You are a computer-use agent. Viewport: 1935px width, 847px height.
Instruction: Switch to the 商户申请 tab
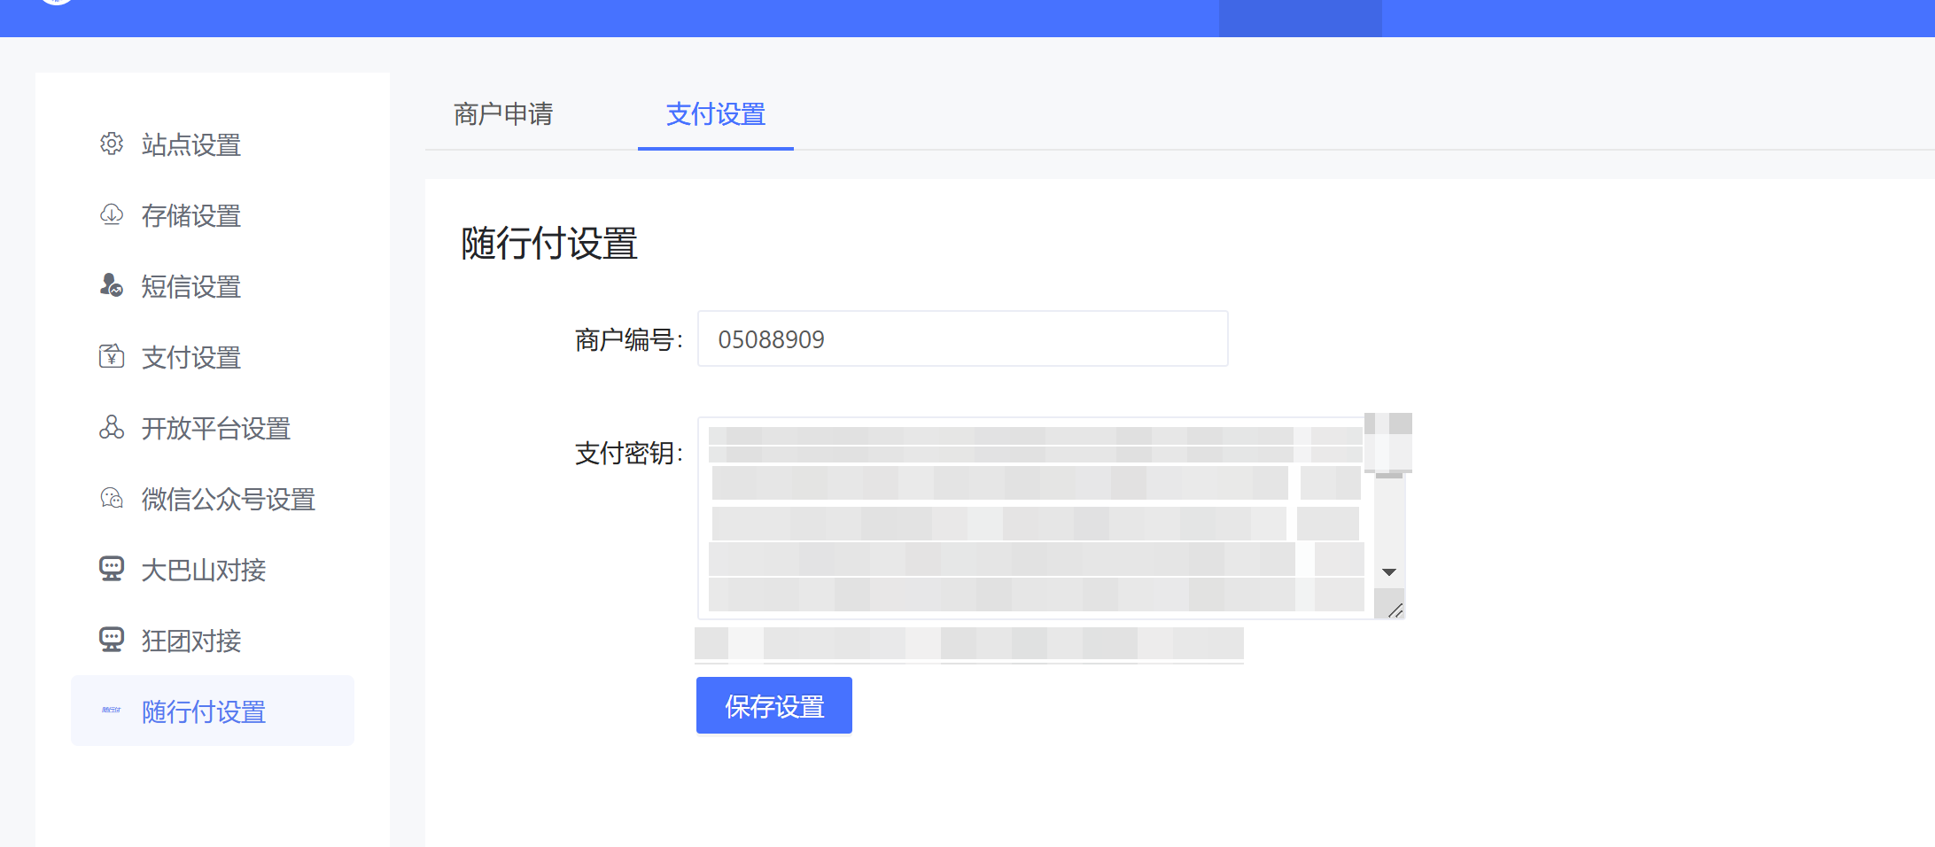[x=503, y=114]
